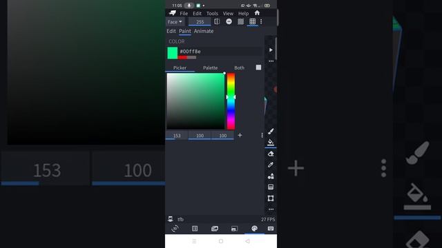The height and width of the screenshot is (248, 442).
Task: Open the Edit menu in menu bar
Action: pyautogui.click(x=197, y=13)
